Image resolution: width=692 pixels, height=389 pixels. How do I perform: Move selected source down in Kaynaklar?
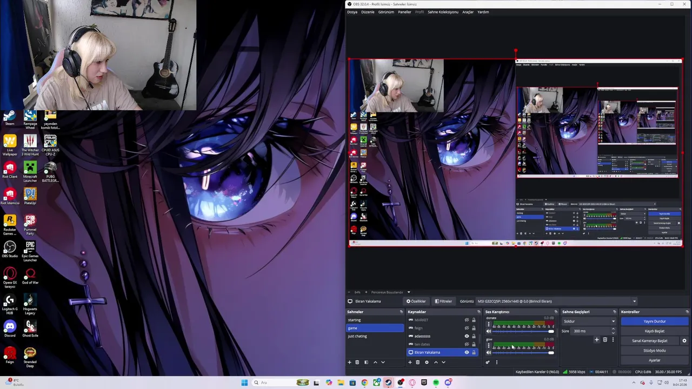(443, 362)
